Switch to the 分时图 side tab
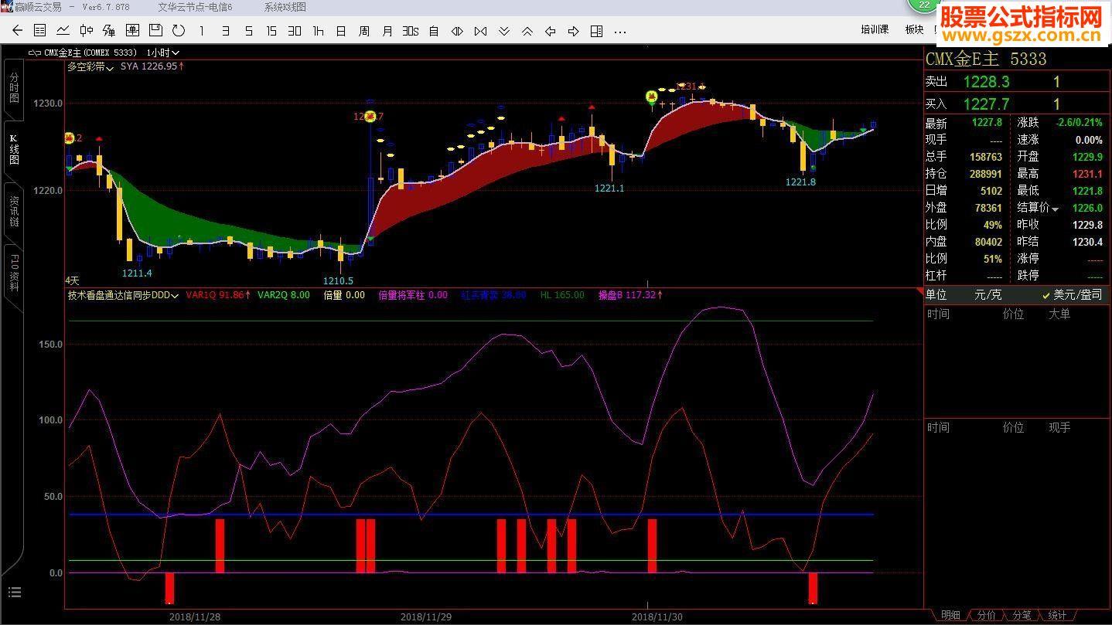 tap(14, 88)
